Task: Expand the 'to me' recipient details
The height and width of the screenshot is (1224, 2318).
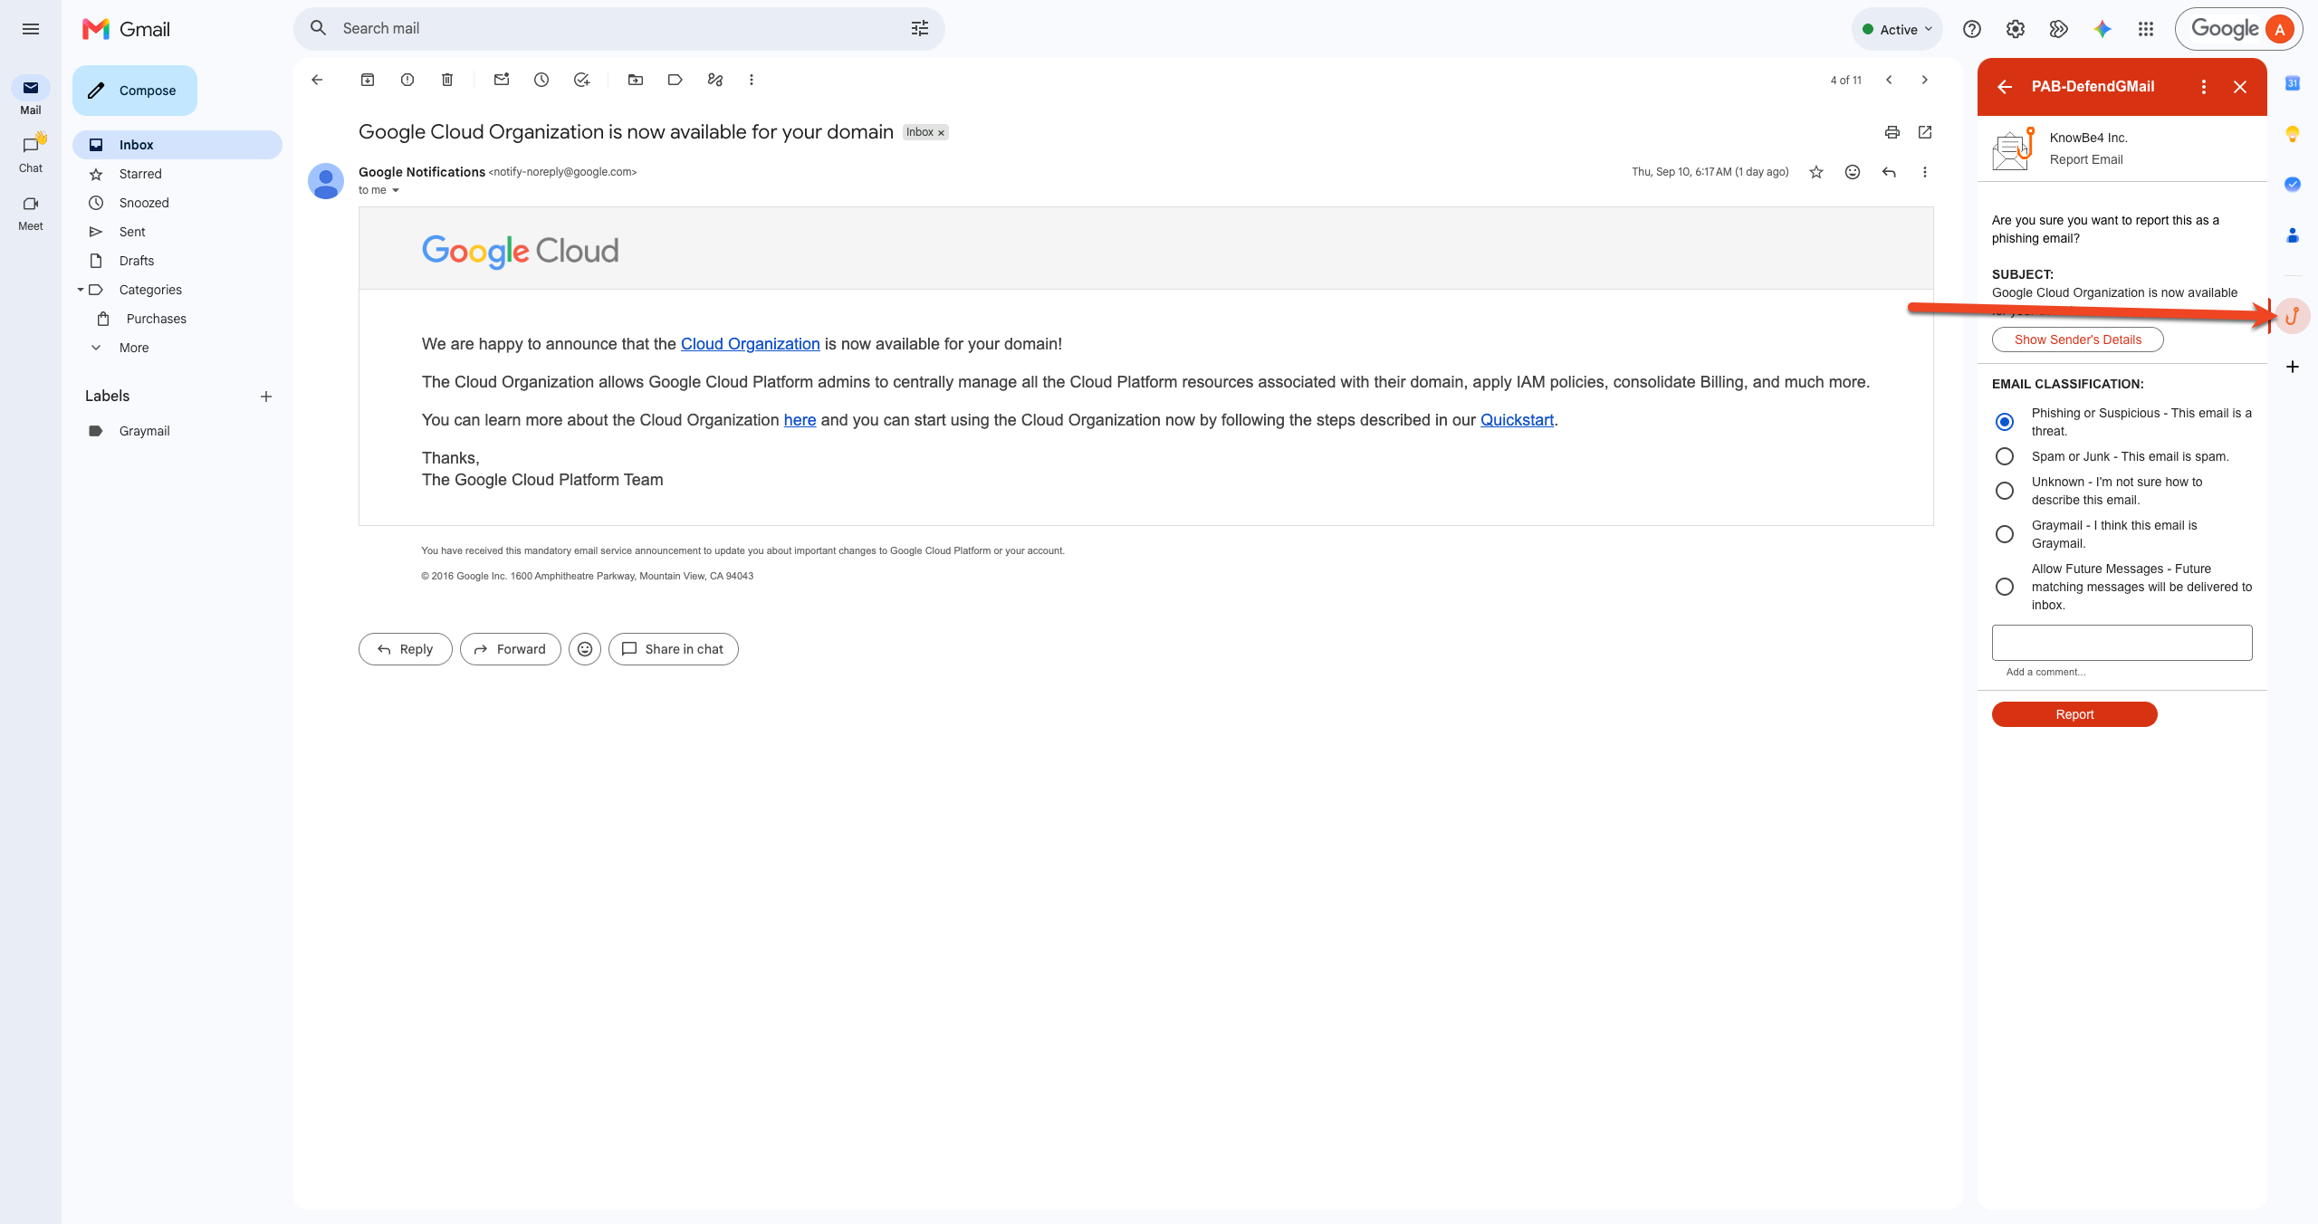Action: [396, 190]
